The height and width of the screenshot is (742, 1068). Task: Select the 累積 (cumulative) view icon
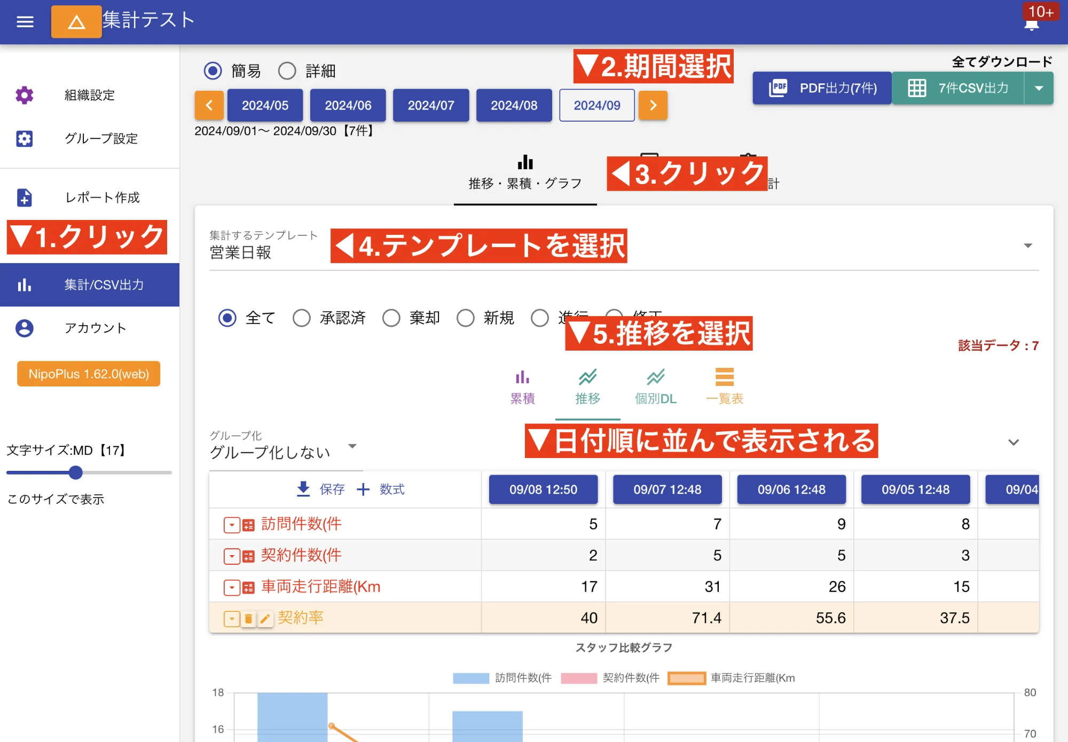tap(523, 380)
